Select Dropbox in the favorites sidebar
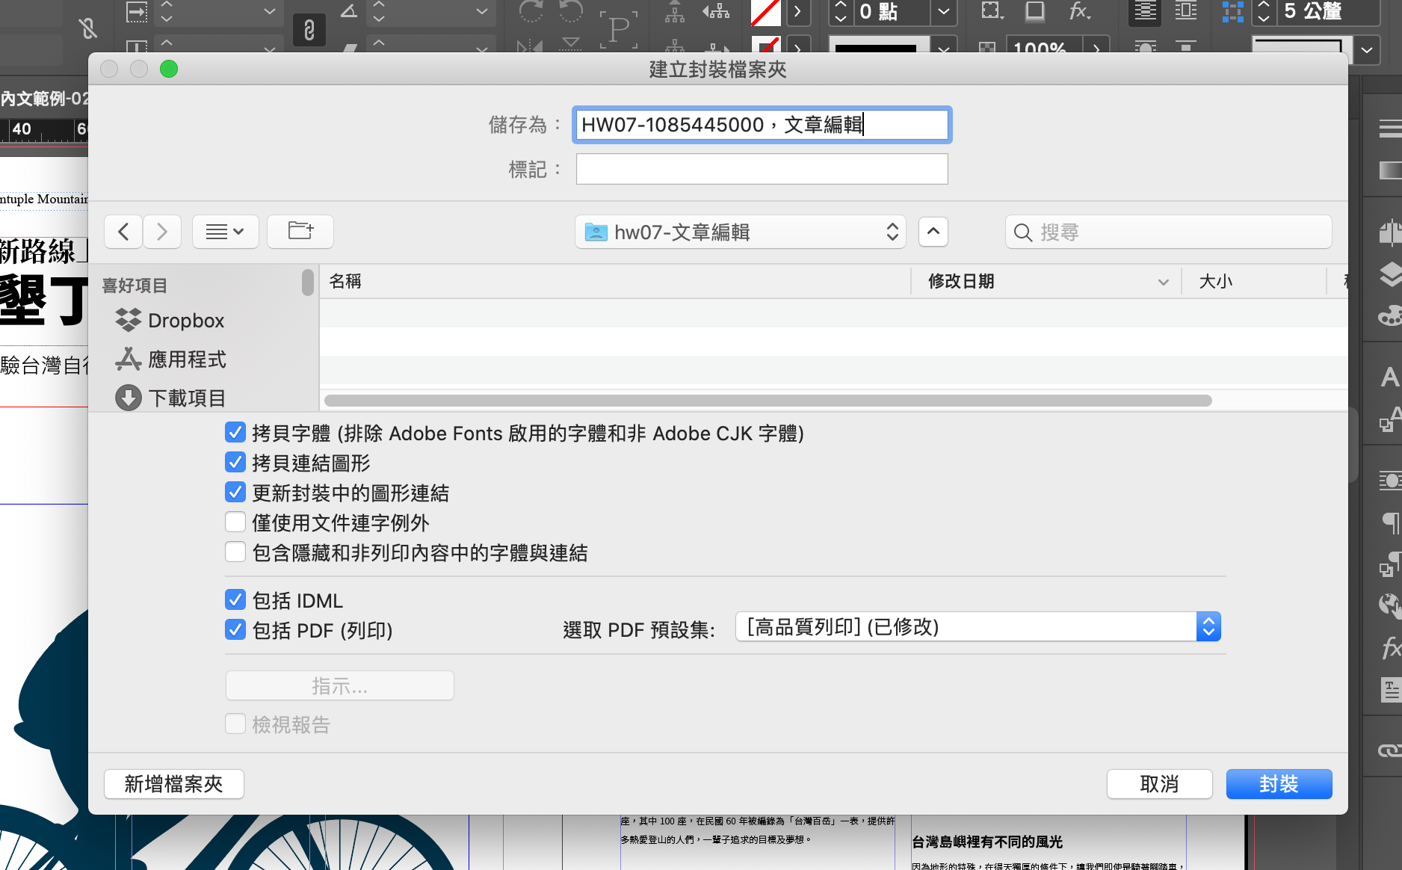This screenshot has width=1402, height=870. click(x=185, y=321)
